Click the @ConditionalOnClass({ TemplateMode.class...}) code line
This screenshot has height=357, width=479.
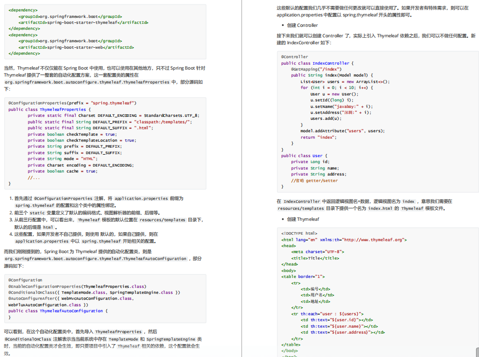click(94, 292)
